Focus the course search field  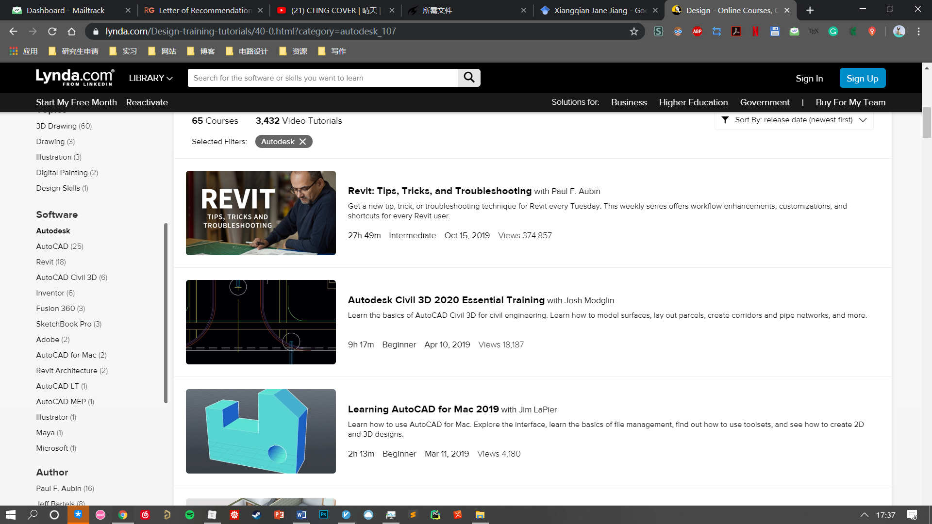point(323,78)
